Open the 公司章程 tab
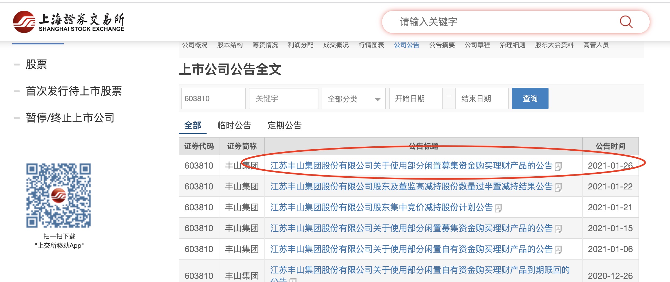The image size is (670, 282). 477,45
